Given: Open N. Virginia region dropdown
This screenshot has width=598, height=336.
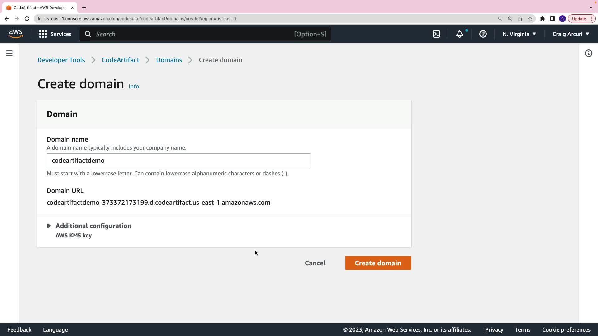Looking at the screenshot, I should tap(519, 34).
